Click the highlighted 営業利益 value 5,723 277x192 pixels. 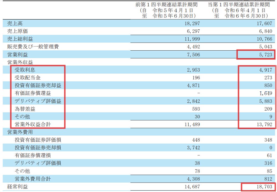pos(265,55)
